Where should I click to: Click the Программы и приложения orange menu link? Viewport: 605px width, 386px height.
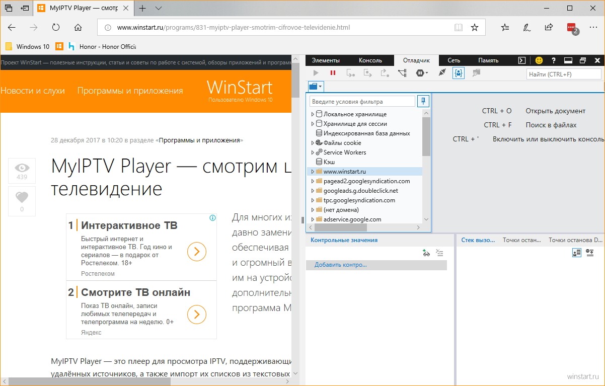pyautogui.click(x=130, y=91)
